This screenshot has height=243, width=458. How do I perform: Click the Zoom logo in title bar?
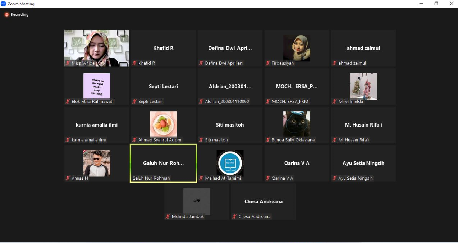[x=4, y=4]
